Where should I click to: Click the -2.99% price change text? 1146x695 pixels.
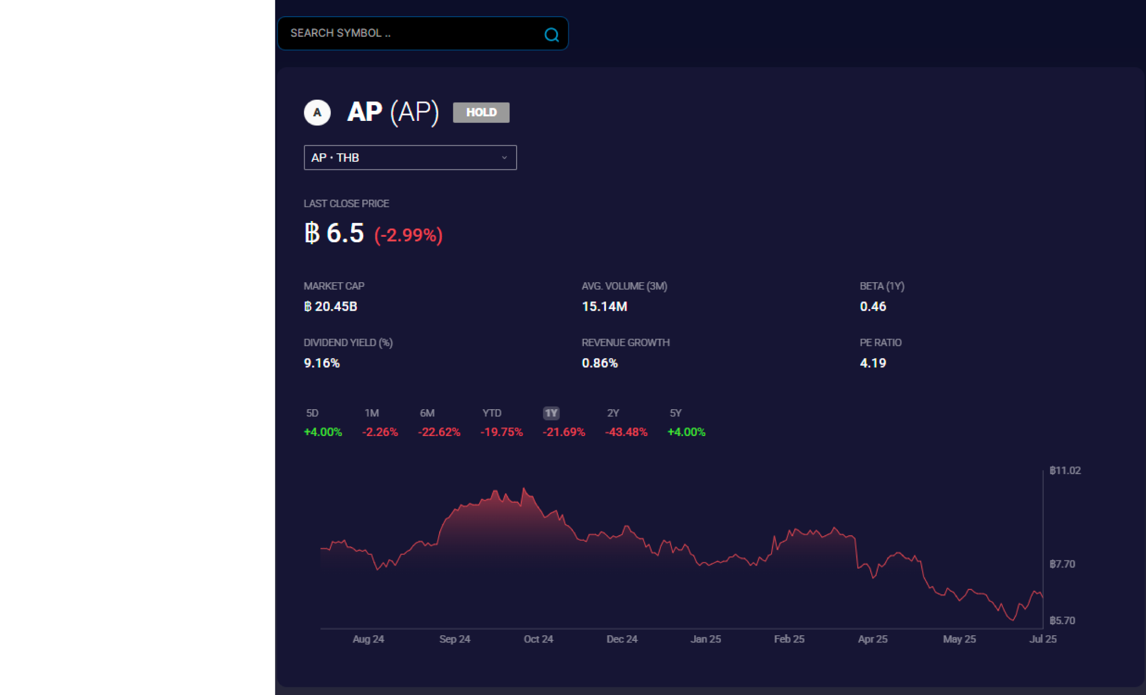coord(408,235)
